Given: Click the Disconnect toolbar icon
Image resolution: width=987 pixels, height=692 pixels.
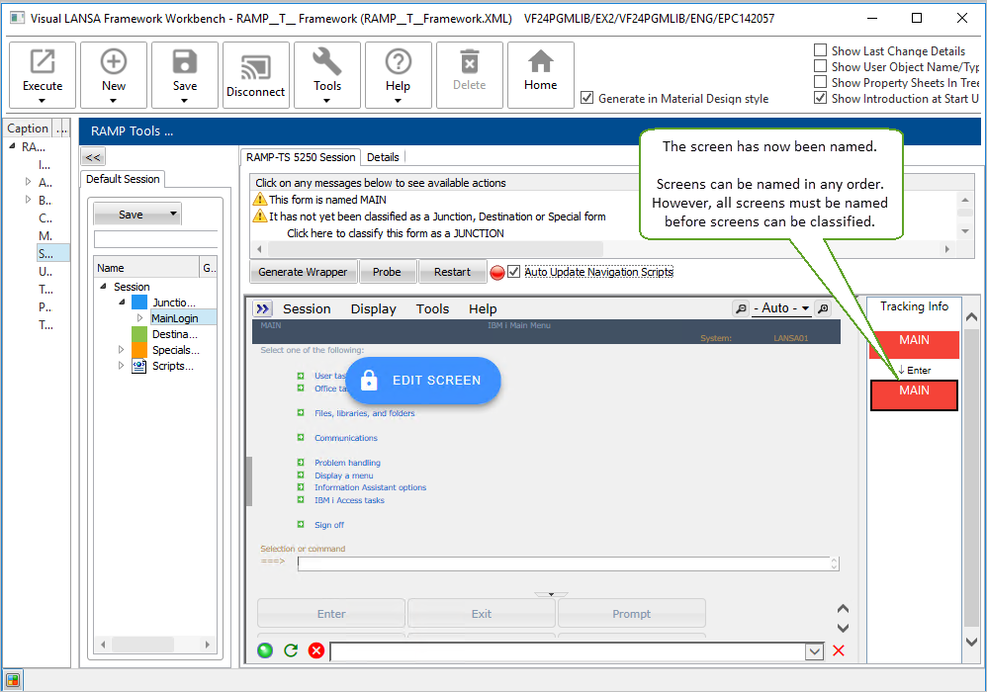Looking at the screenshot, I should [x=255, y=68].
